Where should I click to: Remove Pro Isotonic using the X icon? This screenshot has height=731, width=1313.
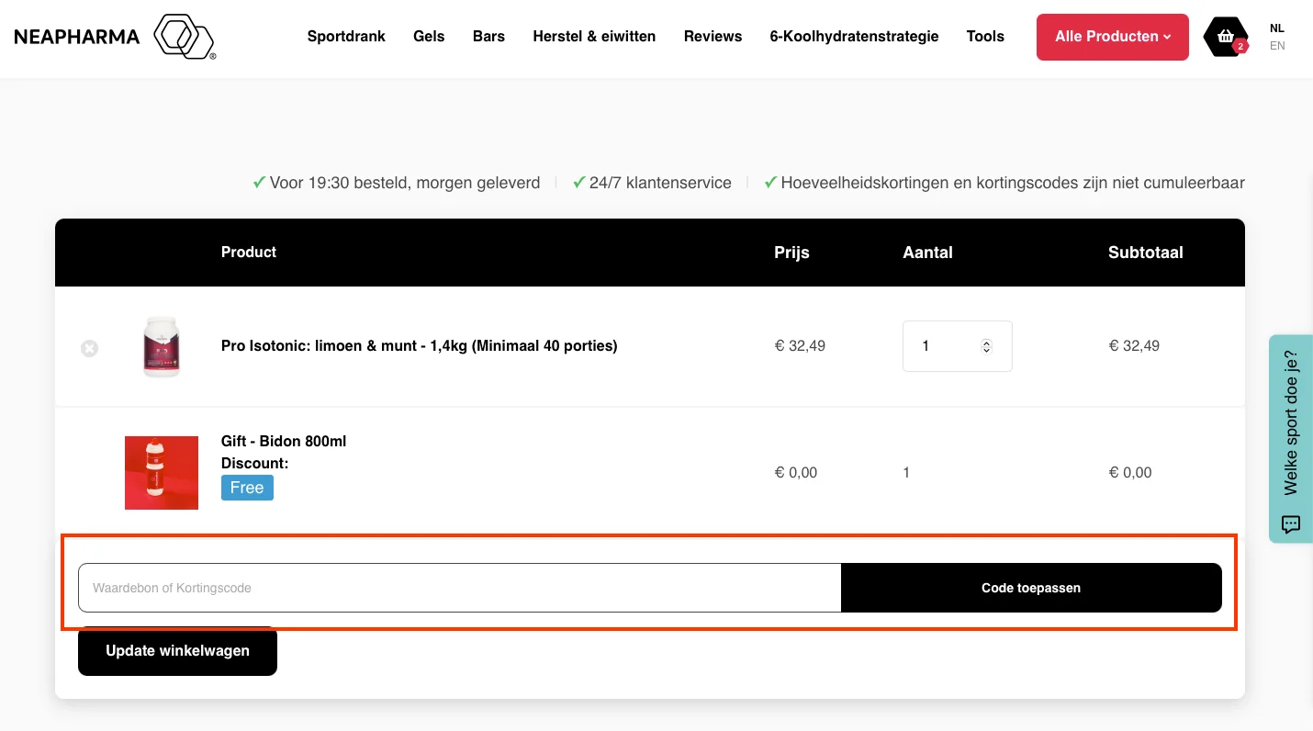click(89, 348)
